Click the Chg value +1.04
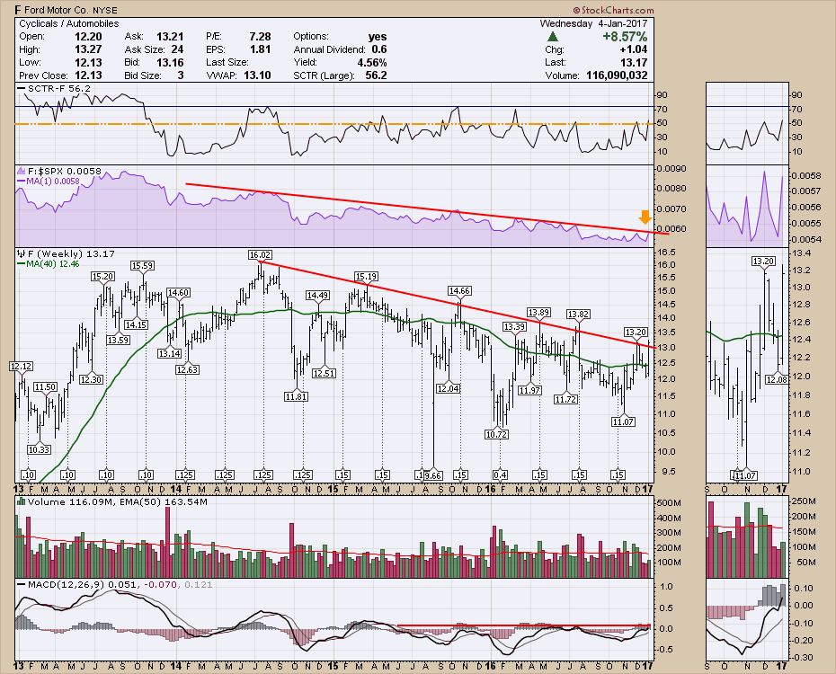836x674 pixels. click(x=634, y=49)
